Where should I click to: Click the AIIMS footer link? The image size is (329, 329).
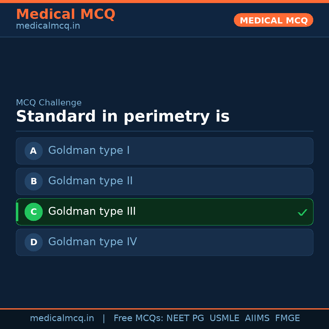coord(257,318)
